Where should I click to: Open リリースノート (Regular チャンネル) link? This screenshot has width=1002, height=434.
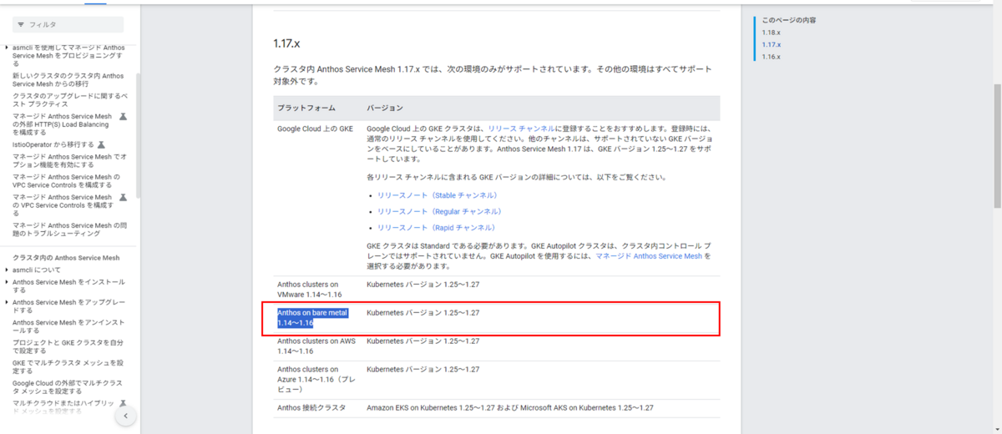(439, 211)
